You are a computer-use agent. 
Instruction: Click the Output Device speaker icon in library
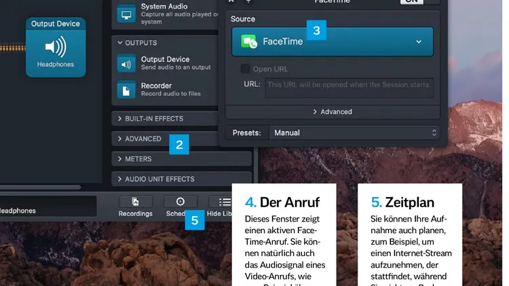(126, 64)
